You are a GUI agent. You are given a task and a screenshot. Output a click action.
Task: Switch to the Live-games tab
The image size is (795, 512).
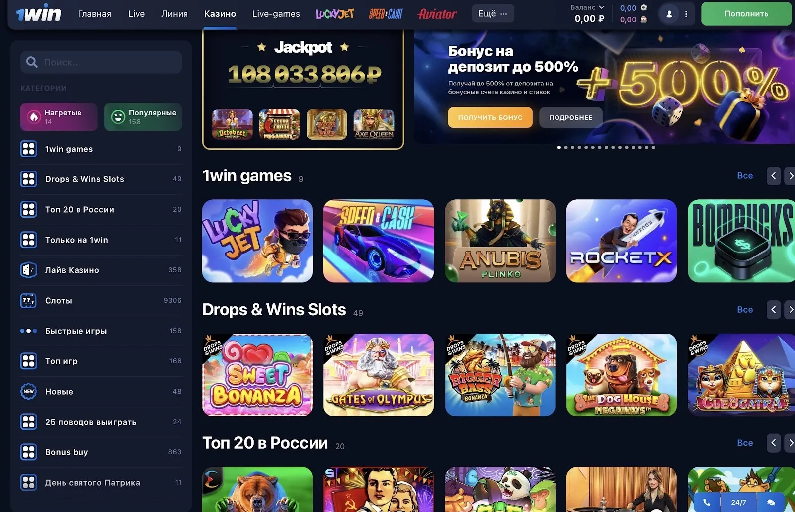coord(276,14)
